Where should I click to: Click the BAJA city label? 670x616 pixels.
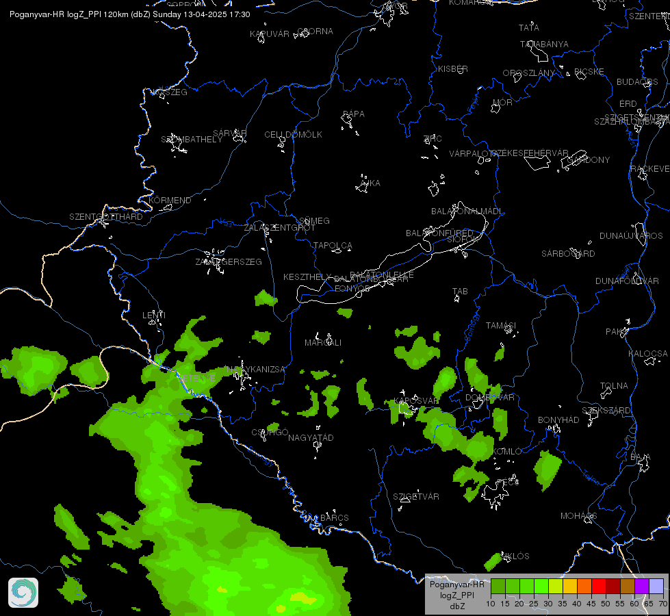click(x=641, y=458)
